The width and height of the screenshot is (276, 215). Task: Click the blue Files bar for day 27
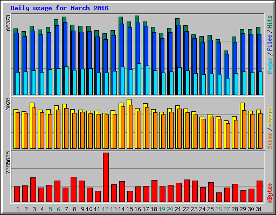point(227,66)
